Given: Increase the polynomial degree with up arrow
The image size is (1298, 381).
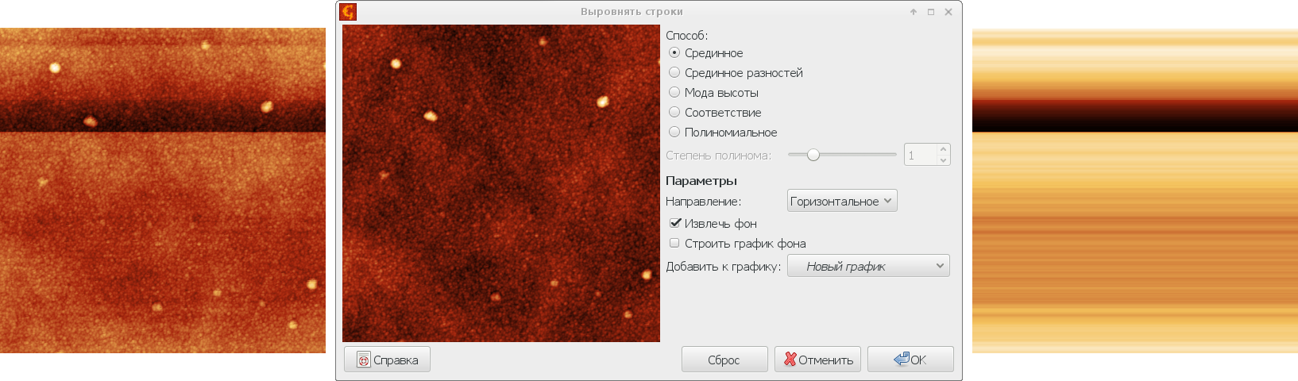Looking at the screenshot, I should (943, 149).
